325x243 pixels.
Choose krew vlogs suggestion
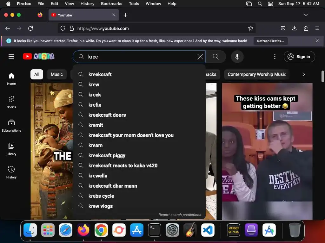[139, 206]
